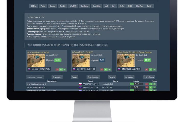184x122 pixels.
Task: Click the Russian flag beside 94.250.250.65:27100 in the card
Action: tap(119, 69)
